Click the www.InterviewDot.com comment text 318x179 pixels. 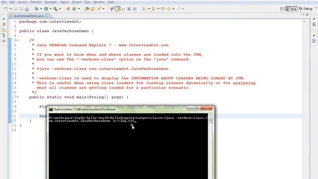tap(144, 45)
